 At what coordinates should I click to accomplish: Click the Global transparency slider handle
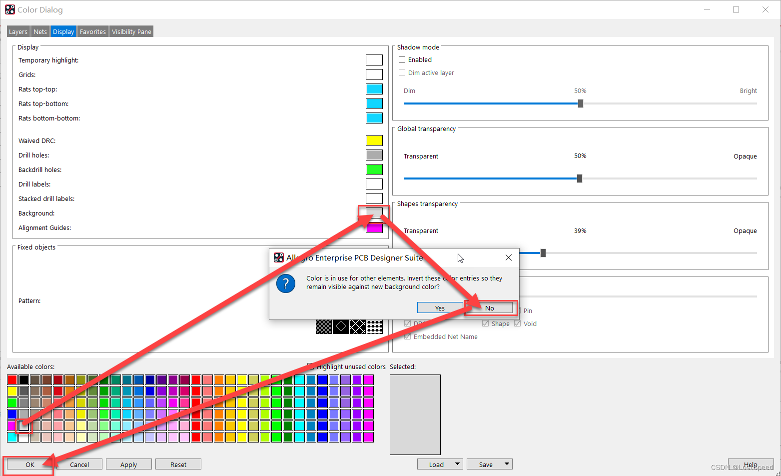[x=580, y=178]
